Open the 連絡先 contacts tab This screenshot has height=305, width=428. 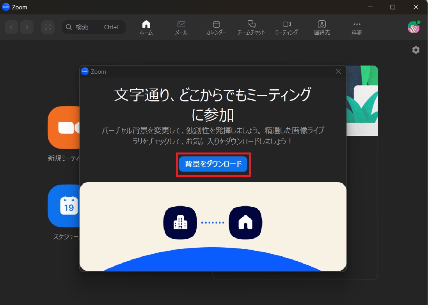(x=321, y=28)
